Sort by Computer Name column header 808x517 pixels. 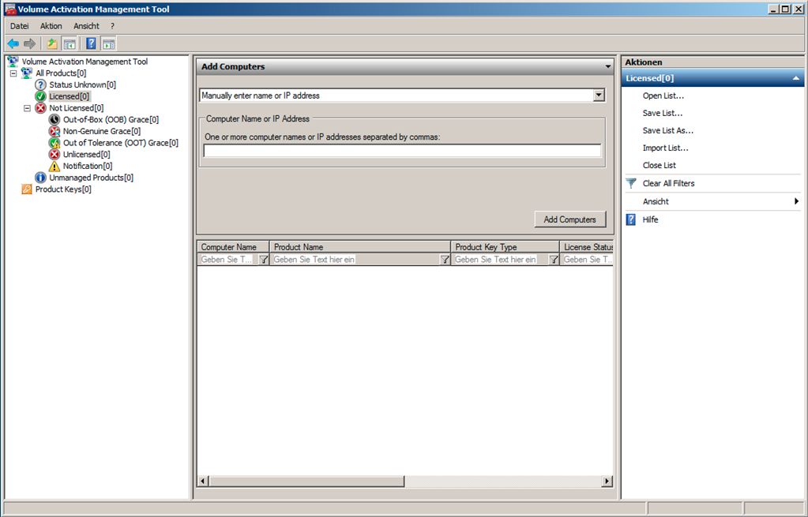pos(234,247)
